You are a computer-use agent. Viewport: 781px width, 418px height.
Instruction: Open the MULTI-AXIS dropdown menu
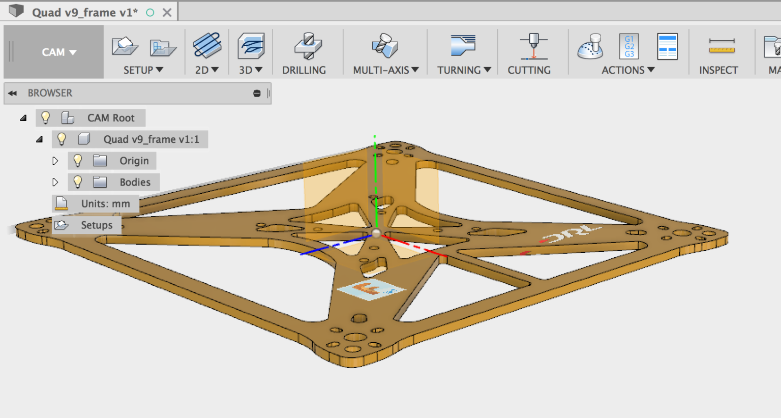tap(385, 70)
